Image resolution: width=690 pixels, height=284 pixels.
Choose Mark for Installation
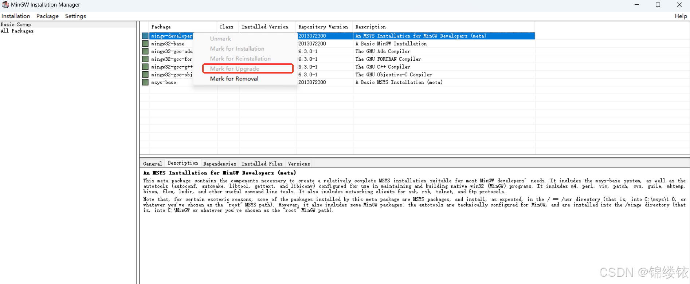[237, 48]
